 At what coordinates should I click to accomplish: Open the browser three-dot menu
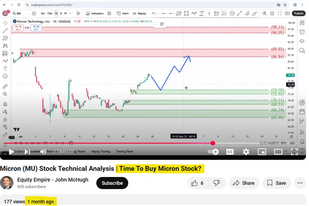point(302,5)
